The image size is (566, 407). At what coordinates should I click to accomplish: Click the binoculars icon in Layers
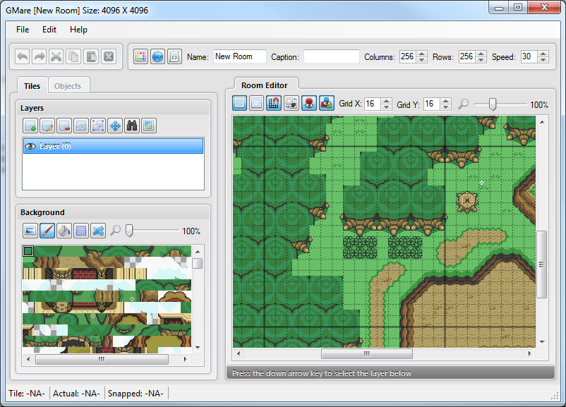coord(132,126)
